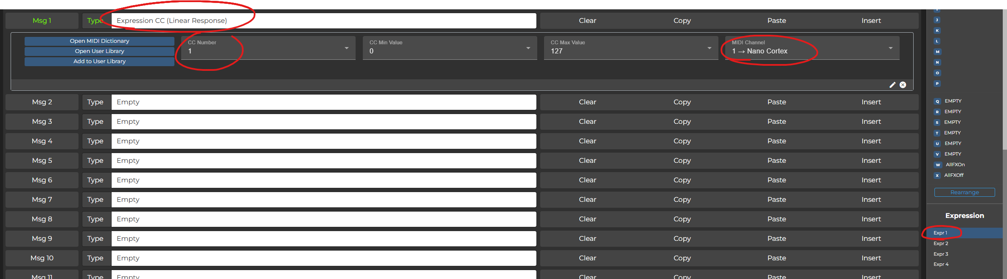Click the X badge next to AllFXOff
This screenshot has height=279, width=1007.
pyautogui.click(x=937, y=176)
